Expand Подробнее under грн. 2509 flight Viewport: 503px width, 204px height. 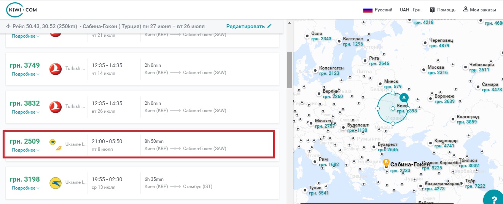(x=25, y=150)
